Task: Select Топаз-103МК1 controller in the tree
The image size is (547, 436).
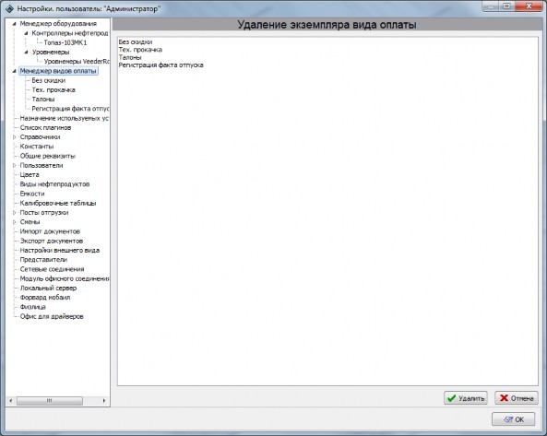Action: [x=65, y=42]
